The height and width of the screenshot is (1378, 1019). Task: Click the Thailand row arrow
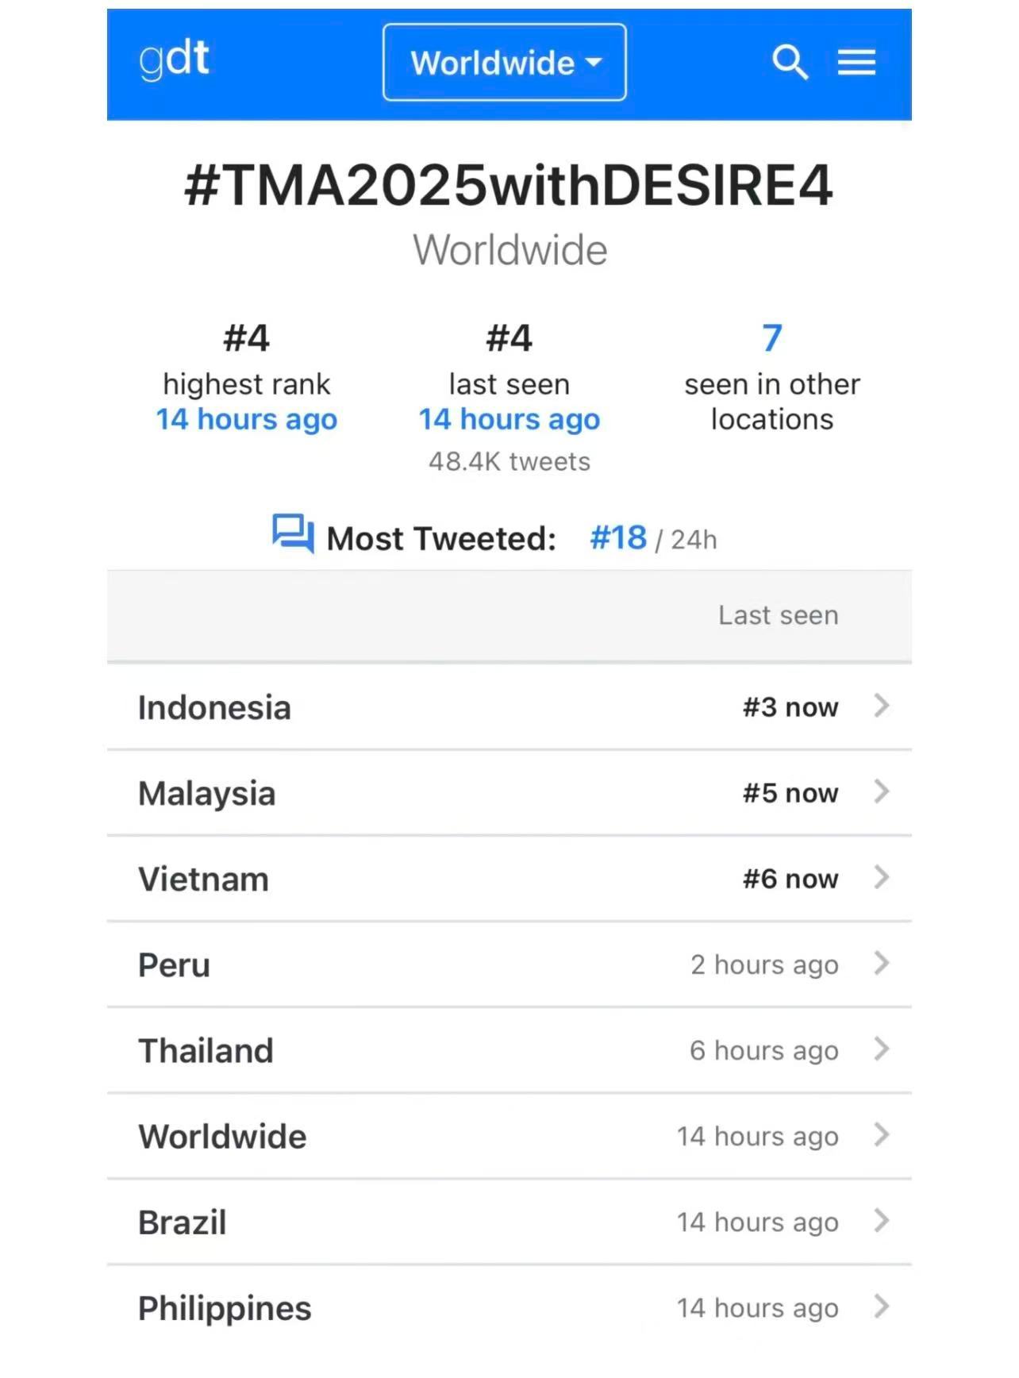[881, 1049]
